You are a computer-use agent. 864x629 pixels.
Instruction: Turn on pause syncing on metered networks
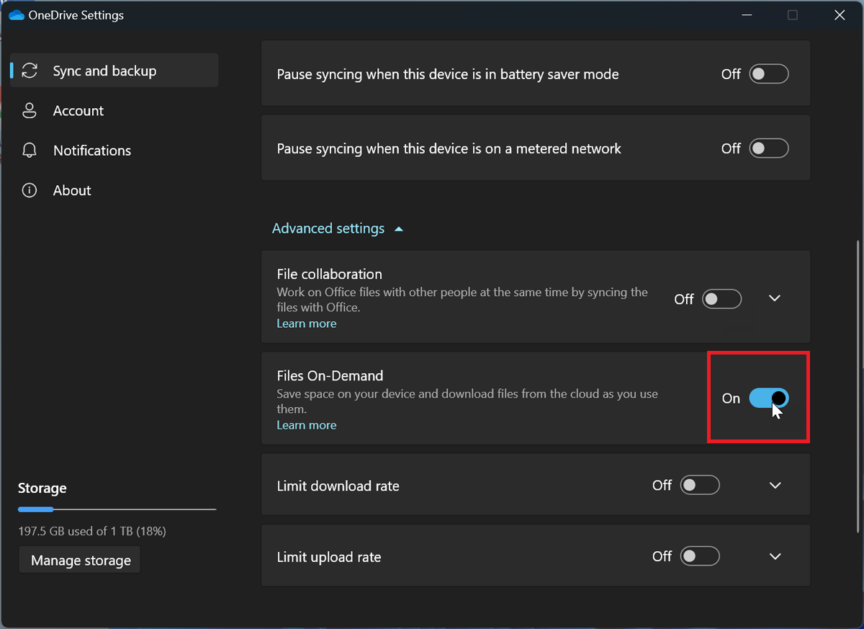point(768,148)
